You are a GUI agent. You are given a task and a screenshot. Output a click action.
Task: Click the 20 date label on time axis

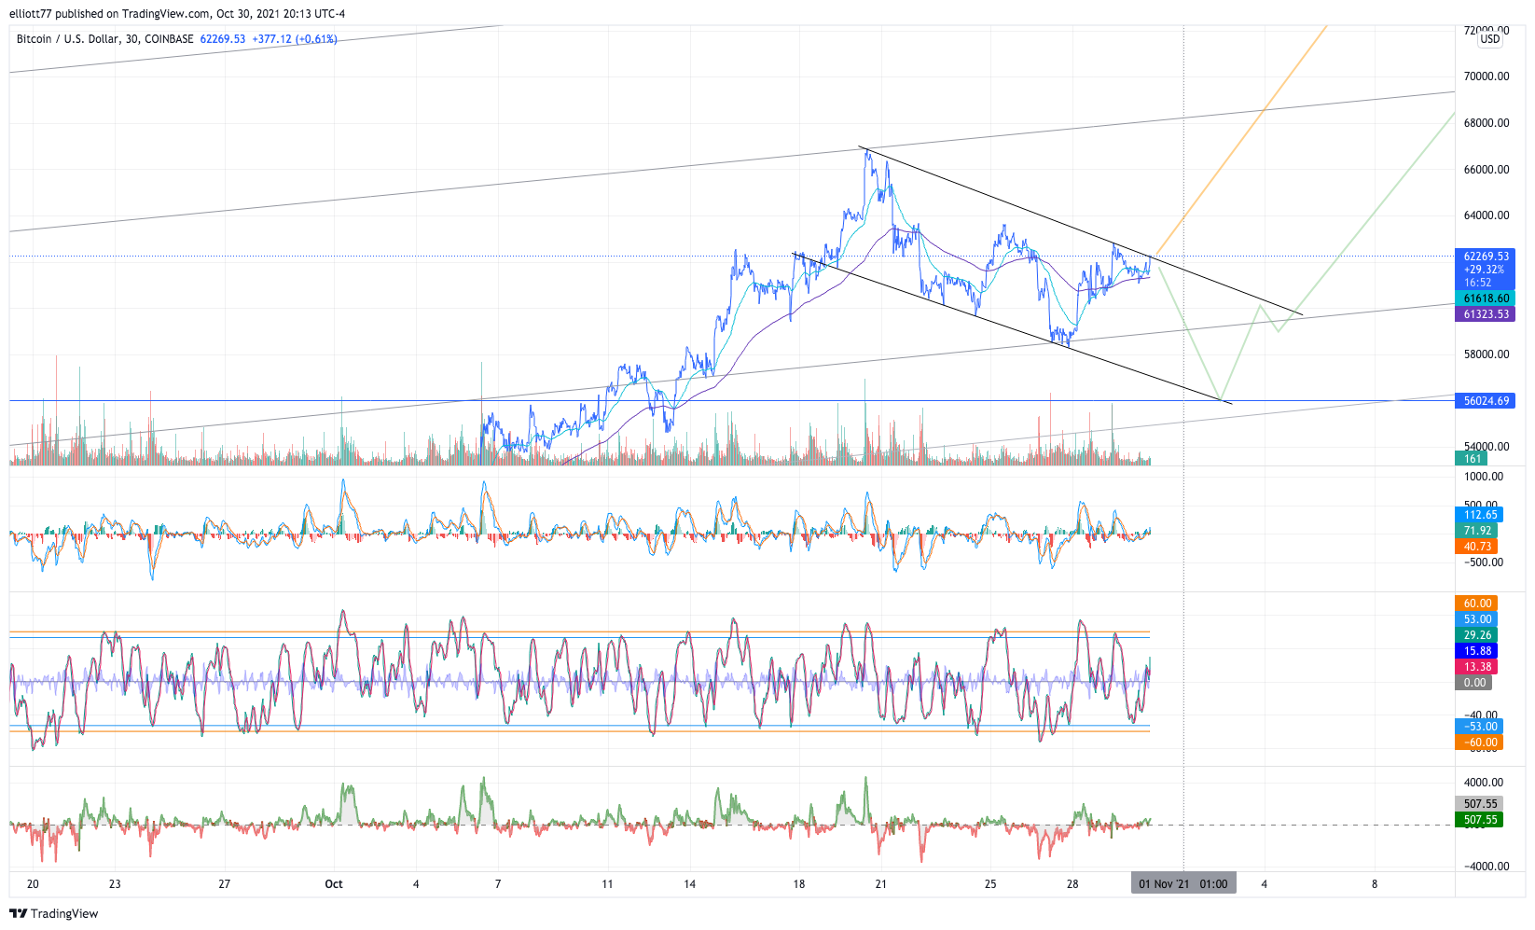[x=33, y=884]
